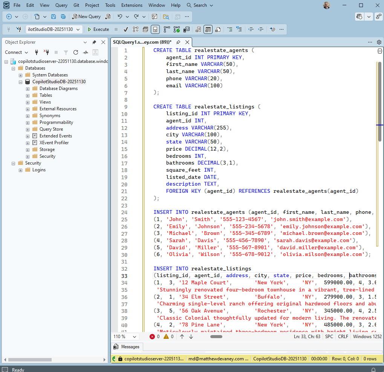Open the 110 % zoom dropdown
Screen dimensions: 384x372
(125, 337)
